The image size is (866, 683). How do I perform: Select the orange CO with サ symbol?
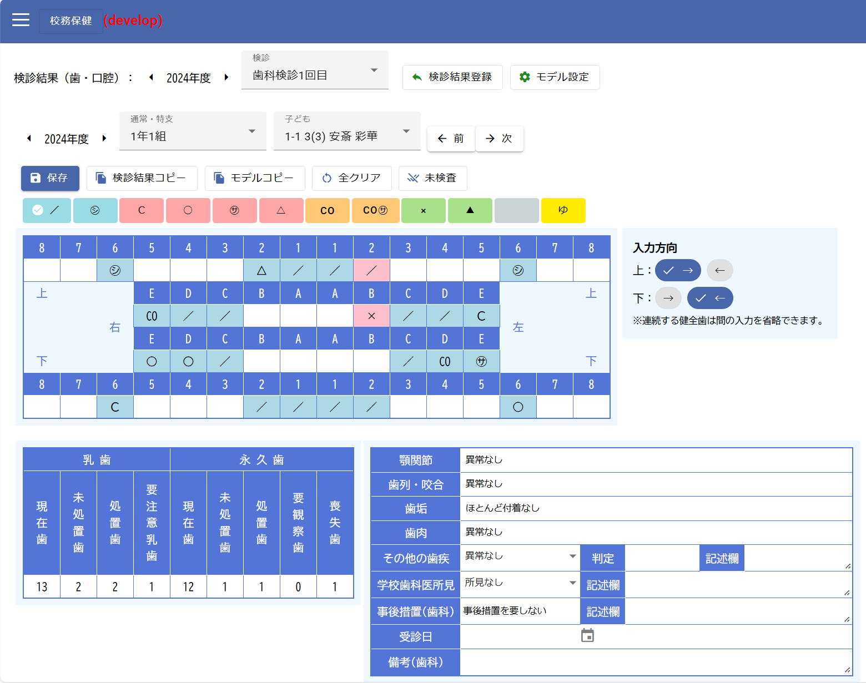[375, 210]
